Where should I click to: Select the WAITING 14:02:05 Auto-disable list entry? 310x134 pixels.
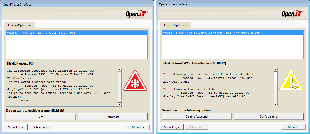(233, 33)
